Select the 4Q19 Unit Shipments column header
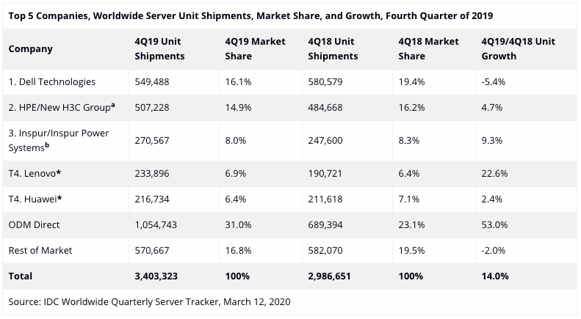581x319 pixels. coord(159,48)
